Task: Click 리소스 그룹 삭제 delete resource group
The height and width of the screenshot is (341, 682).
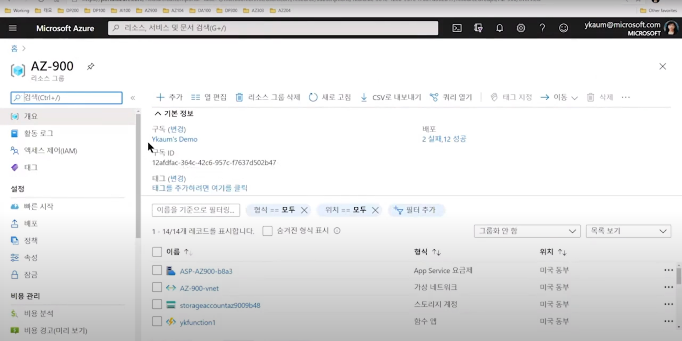Action: 268,97
